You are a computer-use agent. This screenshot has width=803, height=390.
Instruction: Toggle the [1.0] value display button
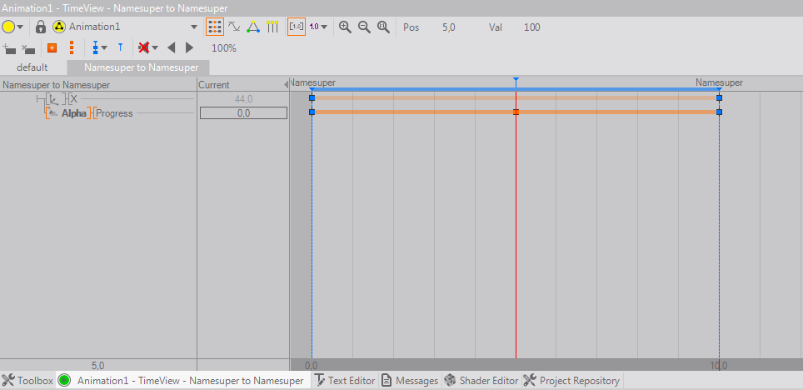point(297,27)
